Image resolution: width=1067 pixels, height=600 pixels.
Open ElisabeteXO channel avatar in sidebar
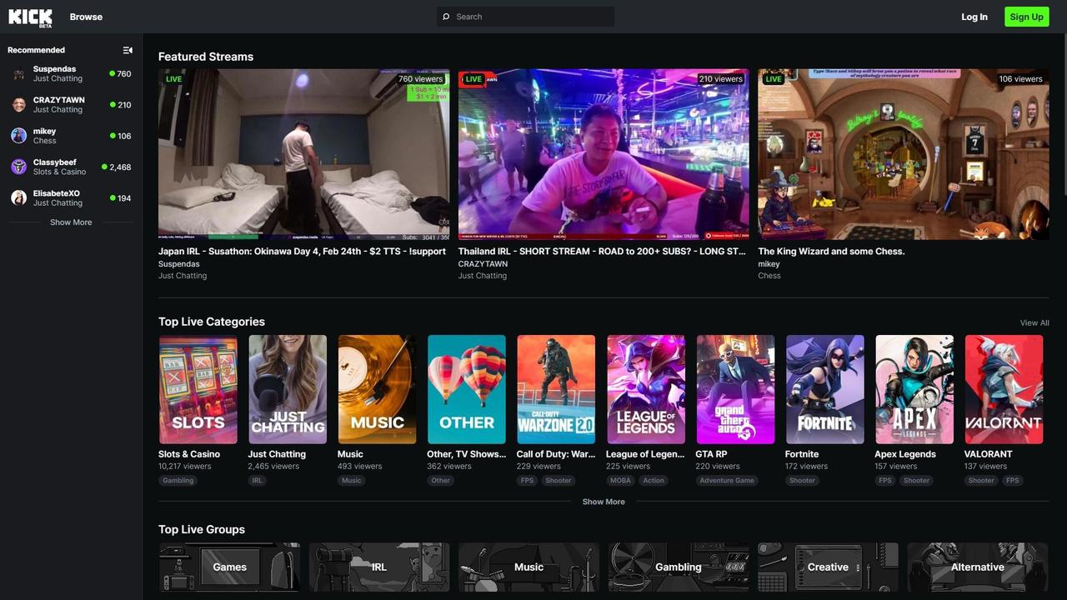[x=18, y=198]
